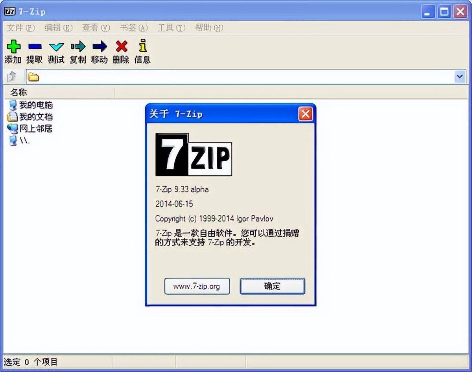Click the folder icon inside address bar
Viewport: 472px width, 372px height.
coord(33,77)
